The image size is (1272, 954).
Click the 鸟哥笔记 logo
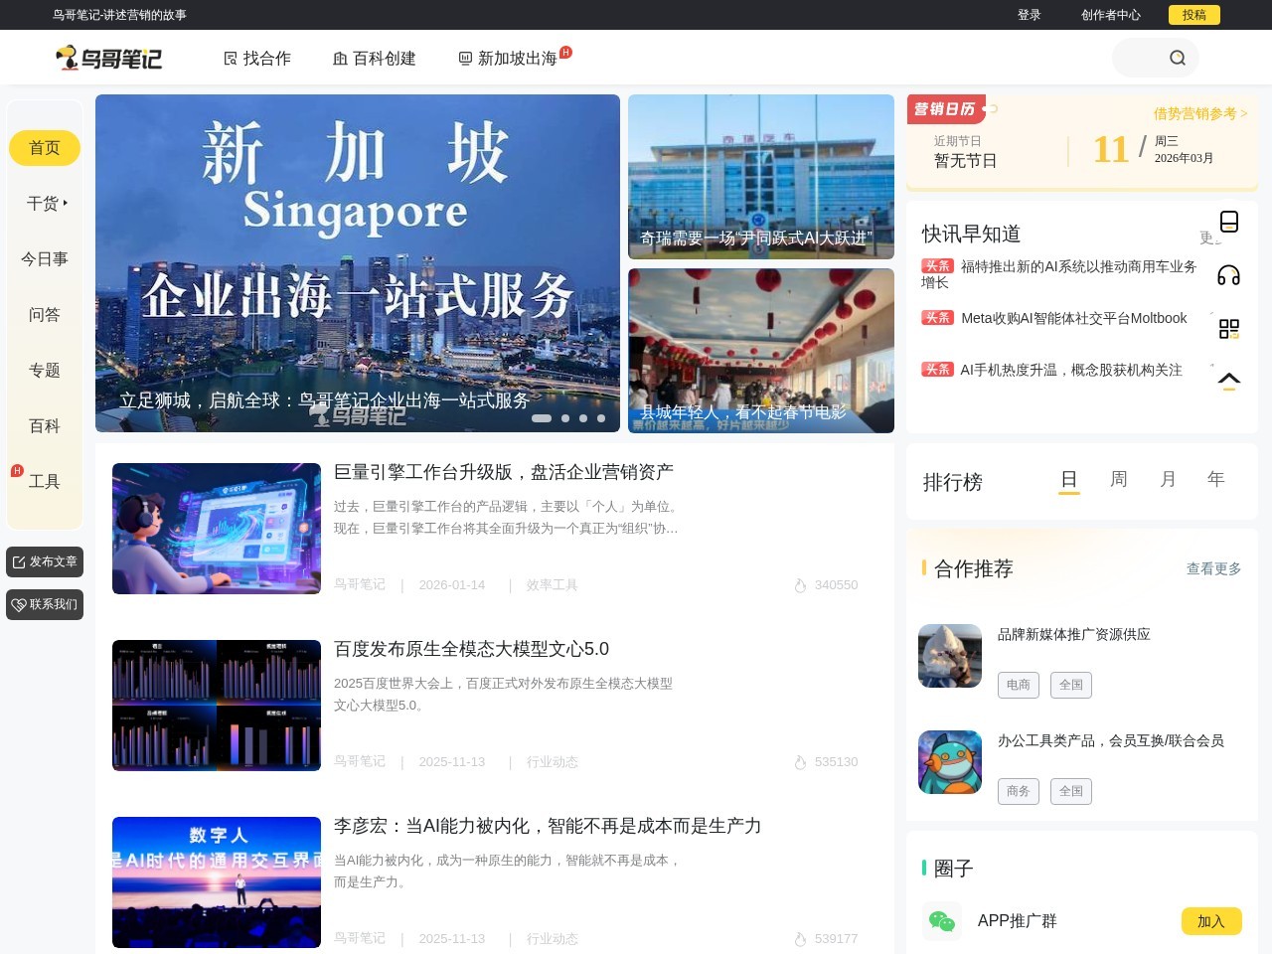coord(108,59)
